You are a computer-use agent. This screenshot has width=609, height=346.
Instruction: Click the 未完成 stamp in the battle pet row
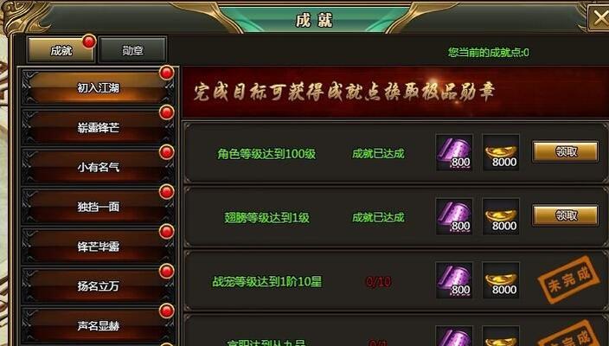pos(569,279)
